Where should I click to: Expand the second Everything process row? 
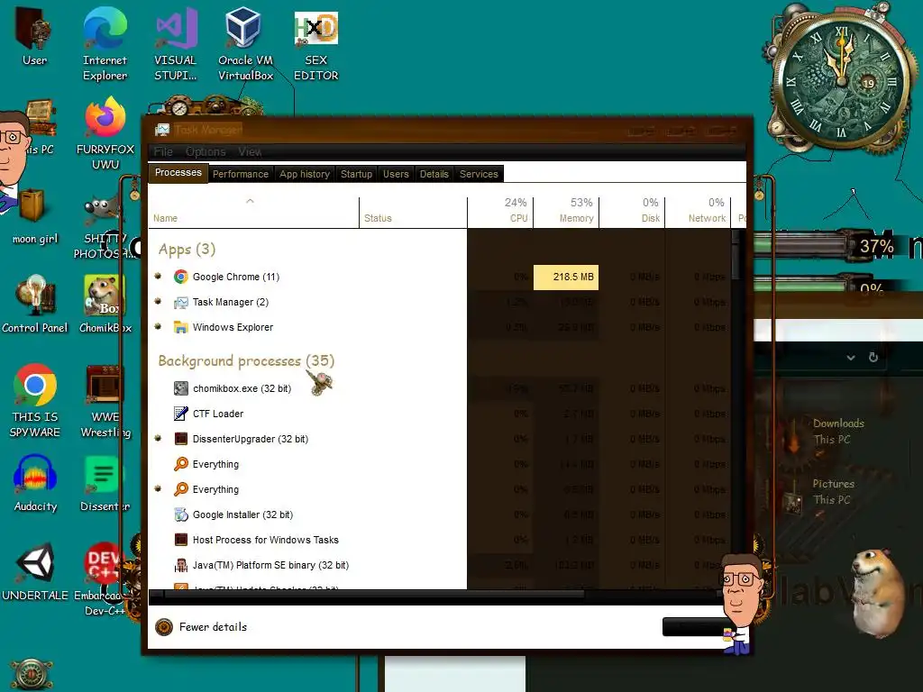(158, 489)
